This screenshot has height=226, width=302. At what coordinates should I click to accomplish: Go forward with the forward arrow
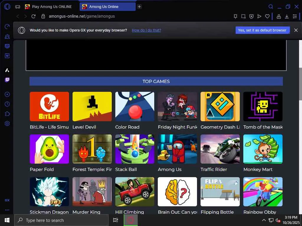coord(25,16)
